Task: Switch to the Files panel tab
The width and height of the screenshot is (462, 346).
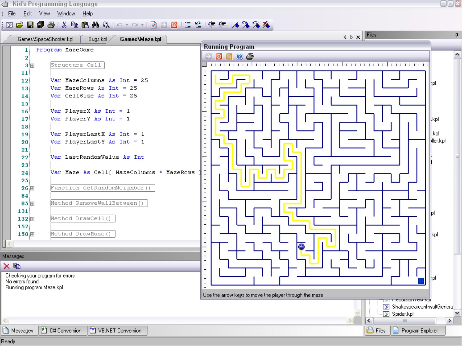Action: tap(377, 331)
